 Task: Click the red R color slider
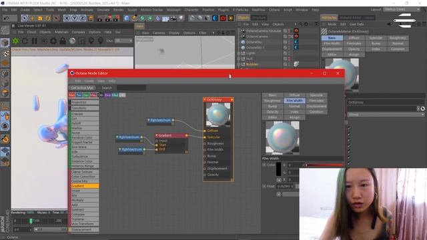[x=324, y=165]
